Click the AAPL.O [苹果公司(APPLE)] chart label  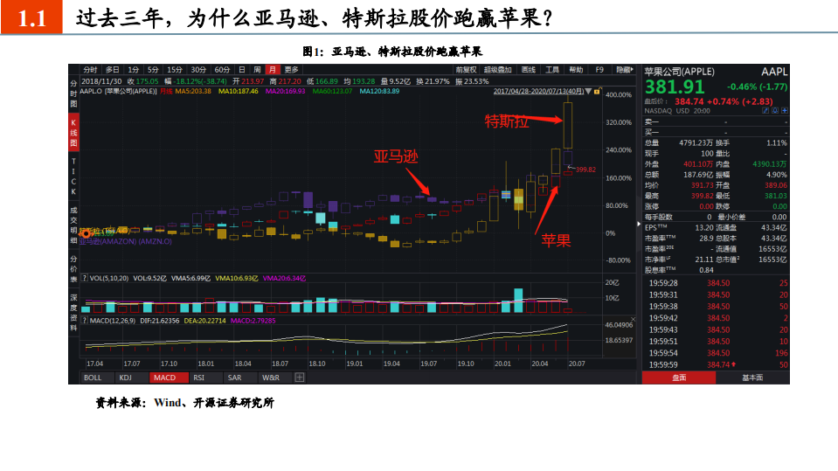coord(118,92)
